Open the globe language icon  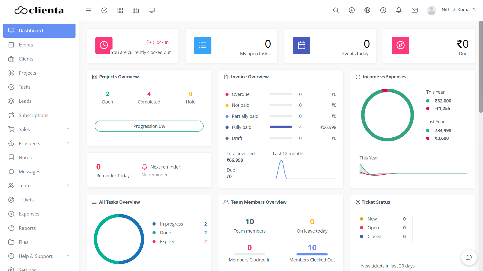(x=367, y=10)
